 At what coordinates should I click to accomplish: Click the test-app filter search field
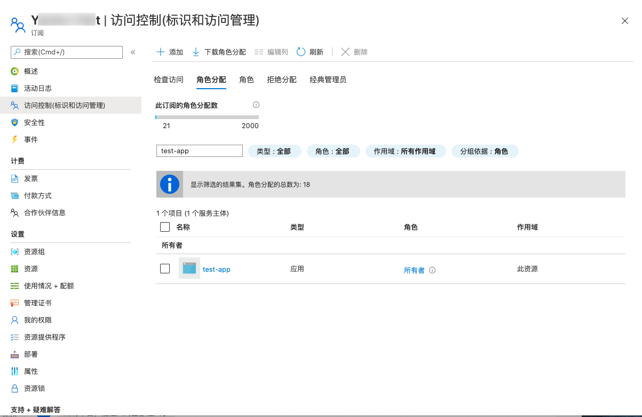(x=199, y=151)
